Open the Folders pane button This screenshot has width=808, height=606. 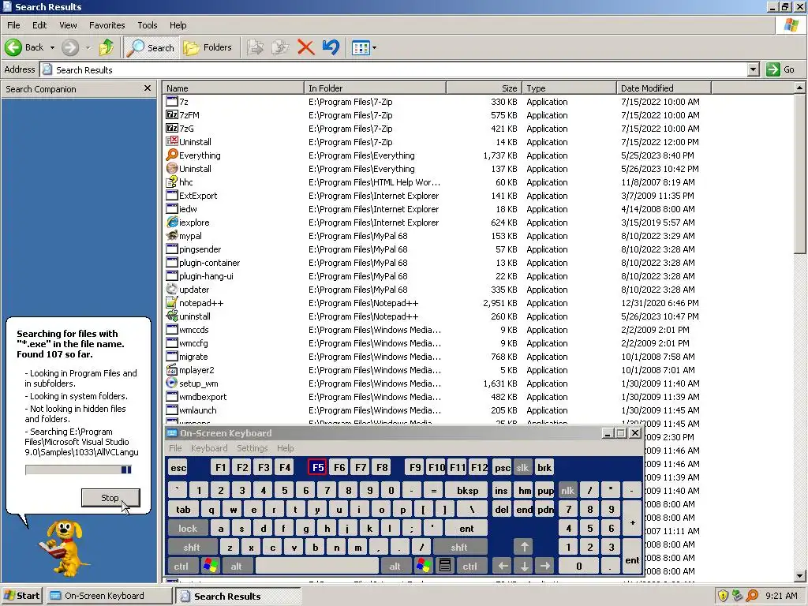[x=208, y=48]
